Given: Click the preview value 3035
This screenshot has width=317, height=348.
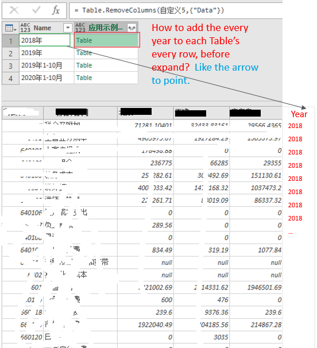Looking at the screenshot, I should (221, 337).
